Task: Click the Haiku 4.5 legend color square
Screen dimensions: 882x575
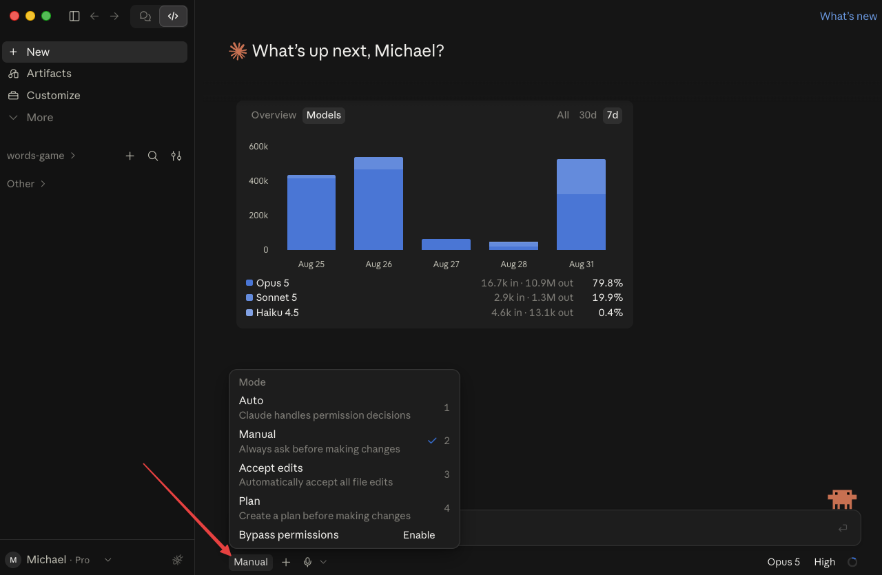Action: tap(249, 313)
